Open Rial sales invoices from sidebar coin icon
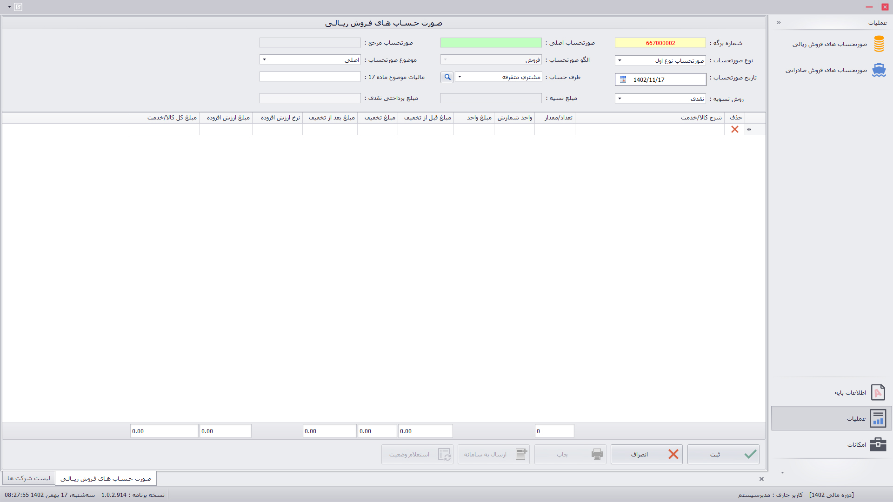Viewport: 893px width, 502px height. [x=879, y=44]
